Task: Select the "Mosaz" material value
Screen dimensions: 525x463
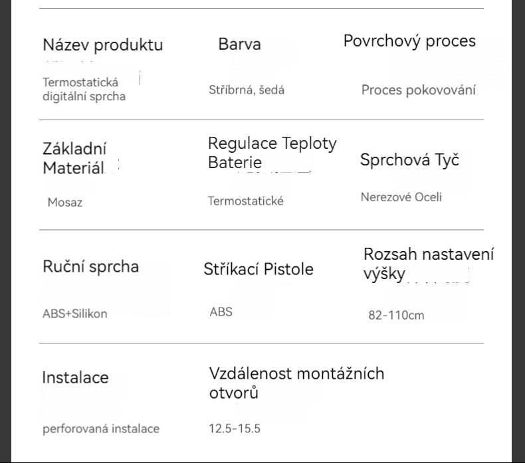Action: (64, 203)
